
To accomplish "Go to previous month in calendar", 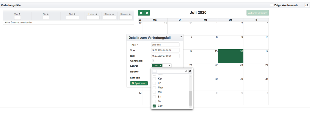I will 141,13.
